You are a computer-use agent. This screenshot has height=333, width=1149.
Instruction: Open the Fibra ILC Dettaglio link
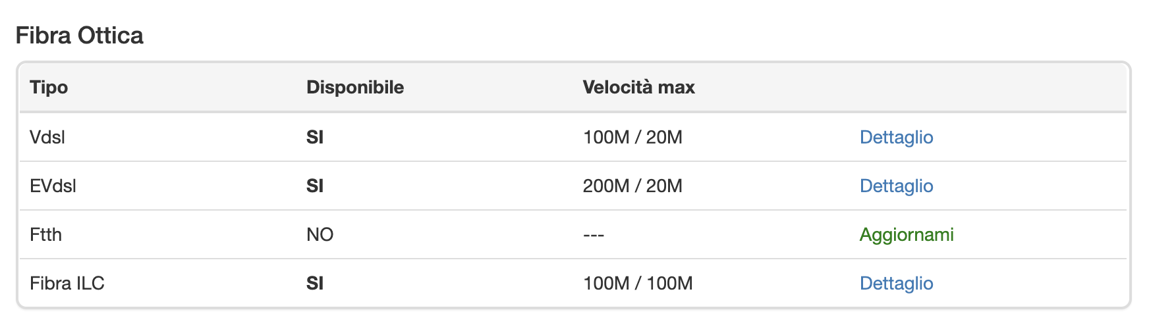pos(896,283)
